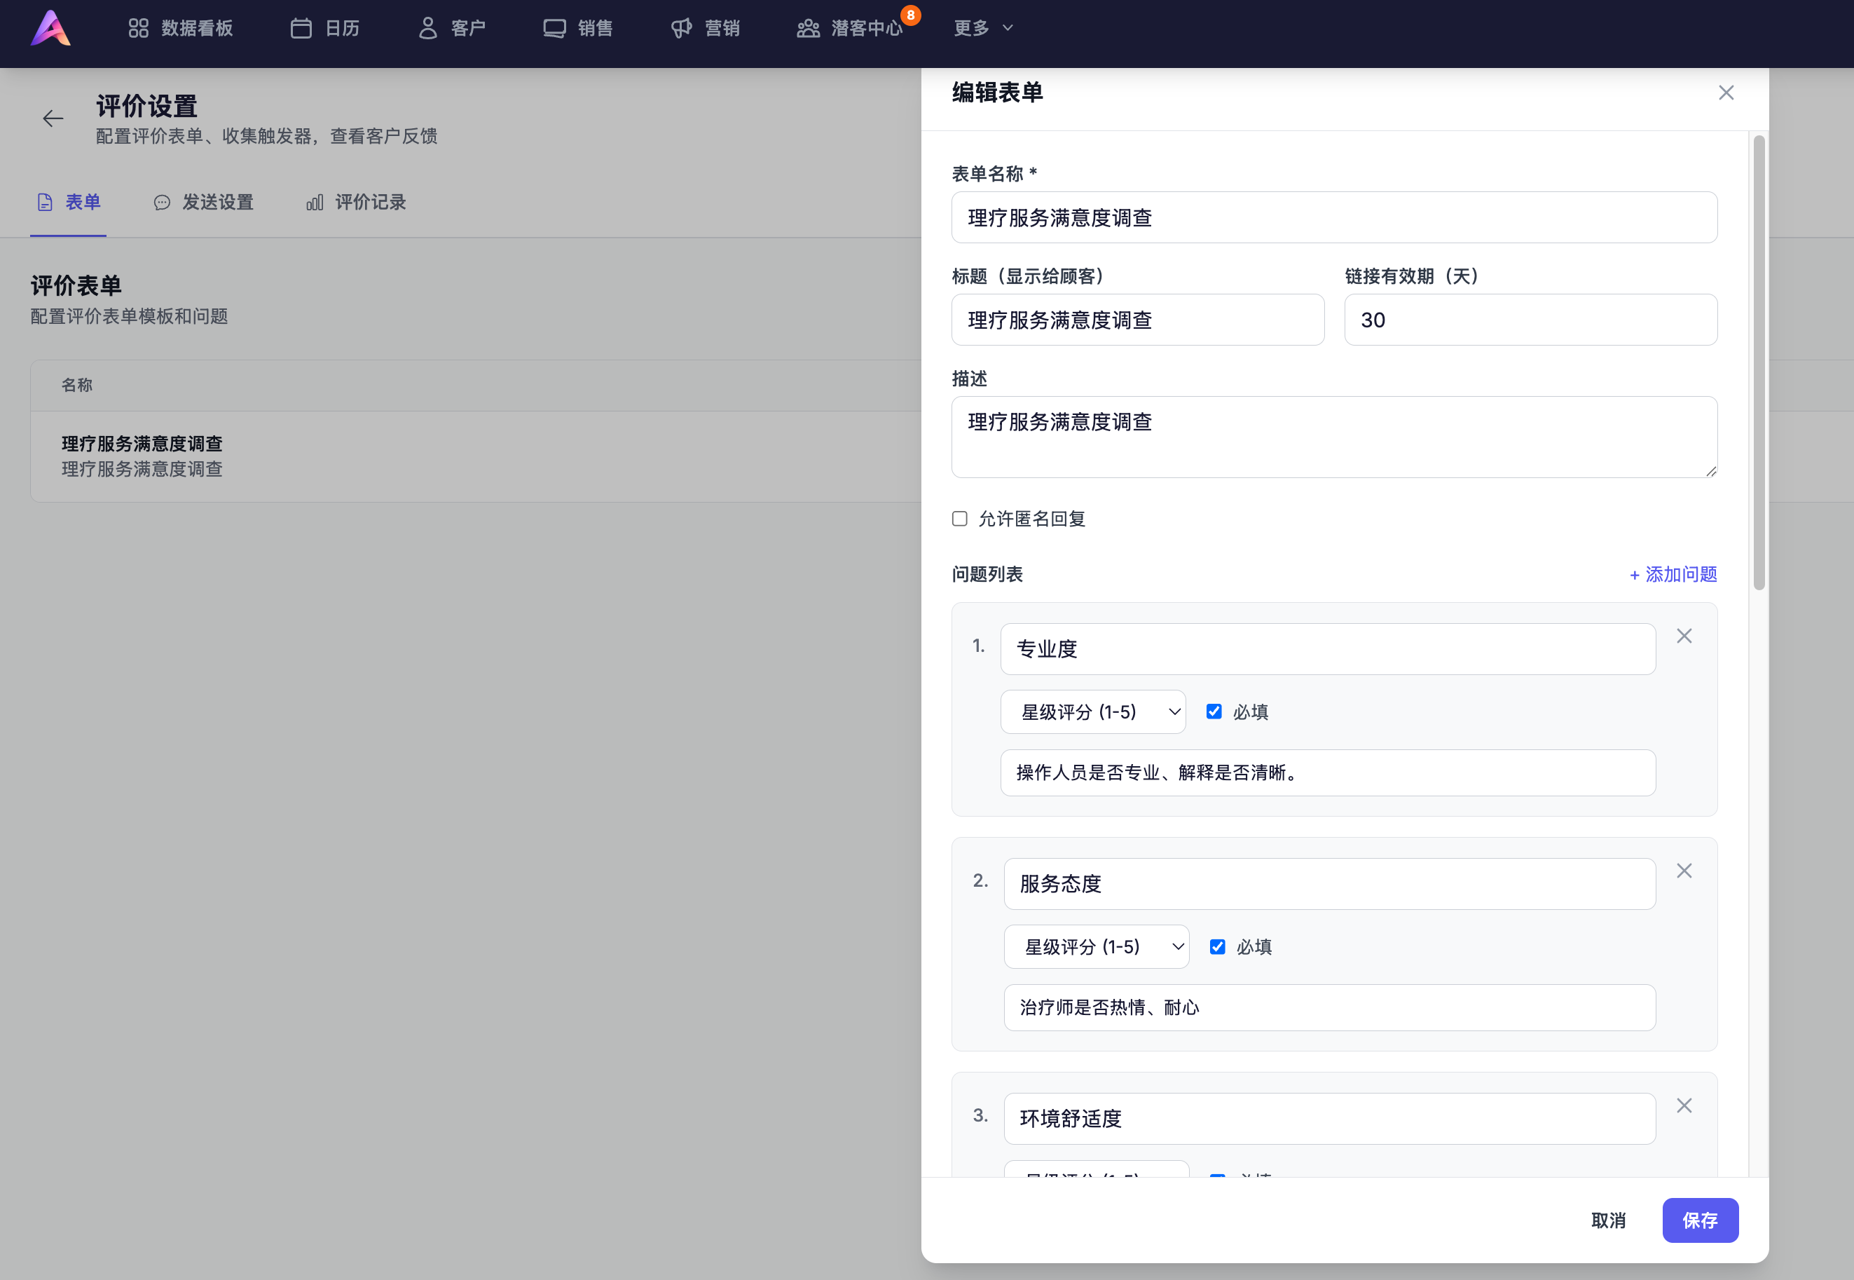
Task: Go to 客户 customers menu
Action: 451,28
